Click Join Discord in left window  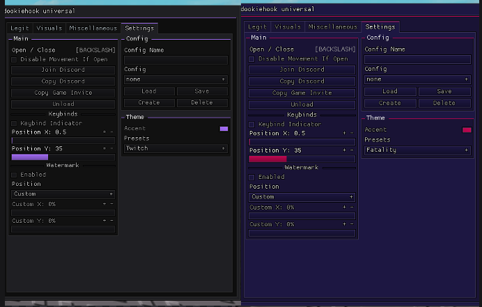[x=63, y=70]
